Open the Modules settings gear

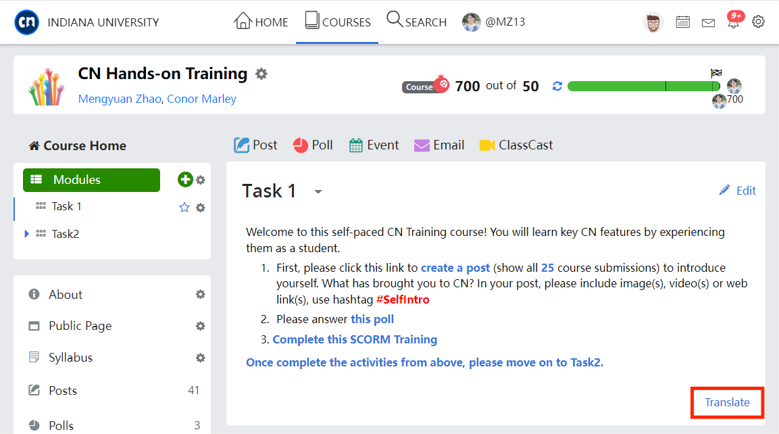point(200,180)
